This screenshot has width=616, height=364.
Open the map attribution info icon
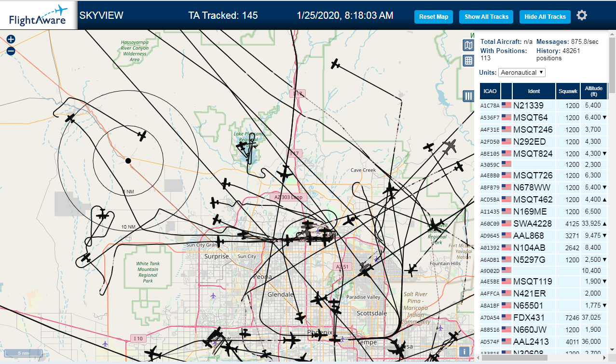(464, 351)
